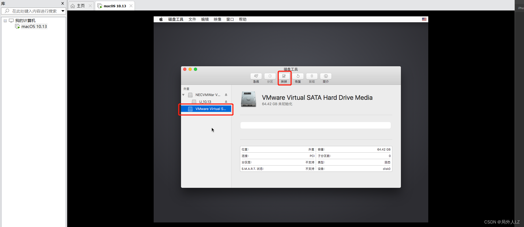Select macOS 10.13 in library tree
The height and width of the screenshot is (227, 524).
pos(34,26)
